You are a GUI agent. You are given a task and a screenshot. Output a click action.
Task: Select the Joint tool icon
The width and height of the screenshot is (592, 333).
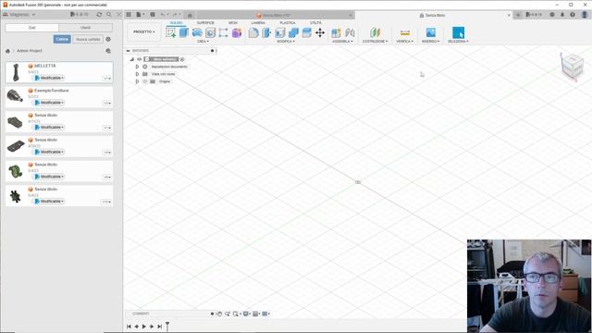(350, 33)
